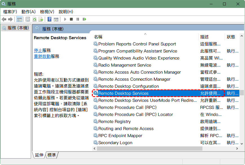245x165 pixels.
Task: Select the Remote Desktop Services row
Action: (166, 93)
